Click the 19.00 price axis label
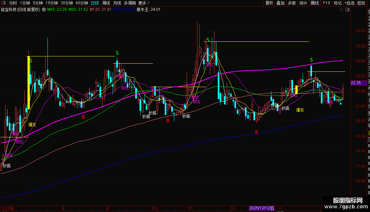This screenshot has width=370, height=212. (x=360, y=136)
